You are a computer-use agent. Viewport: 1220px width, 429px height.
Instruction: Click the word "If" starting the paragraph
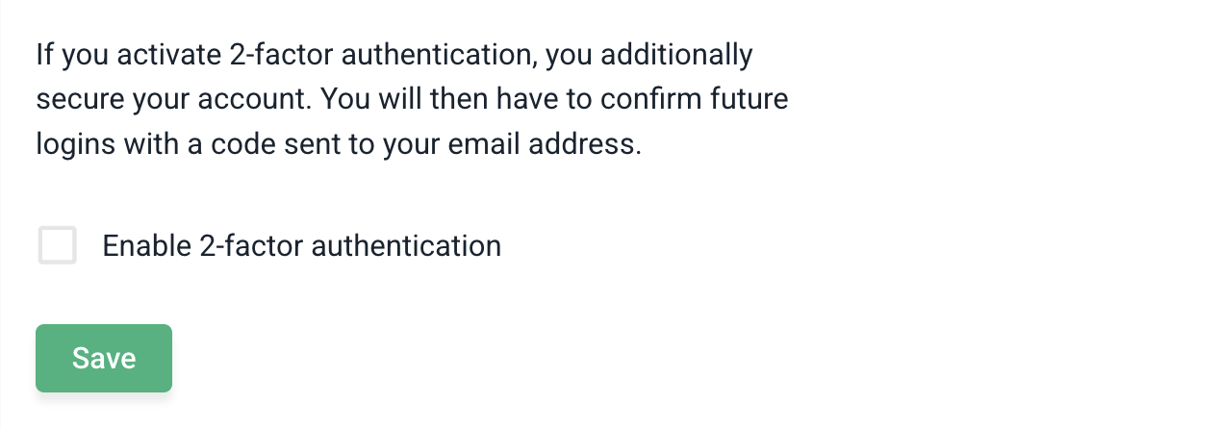point(45,55)
